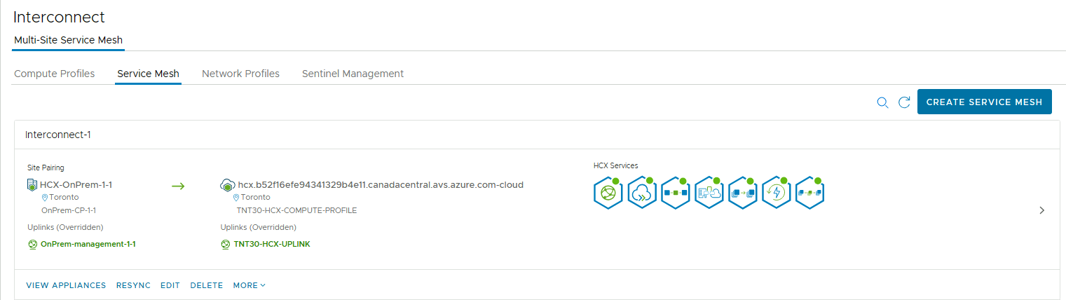Screen dimensions: 1066x300
Task: Select the third HCX service hexagon icon
Action: pos(674,193)
